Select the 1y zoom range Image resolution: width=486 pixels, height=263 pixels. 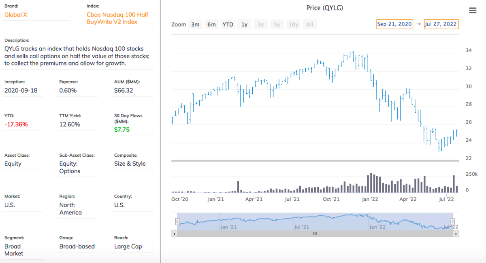pos(245,24)
